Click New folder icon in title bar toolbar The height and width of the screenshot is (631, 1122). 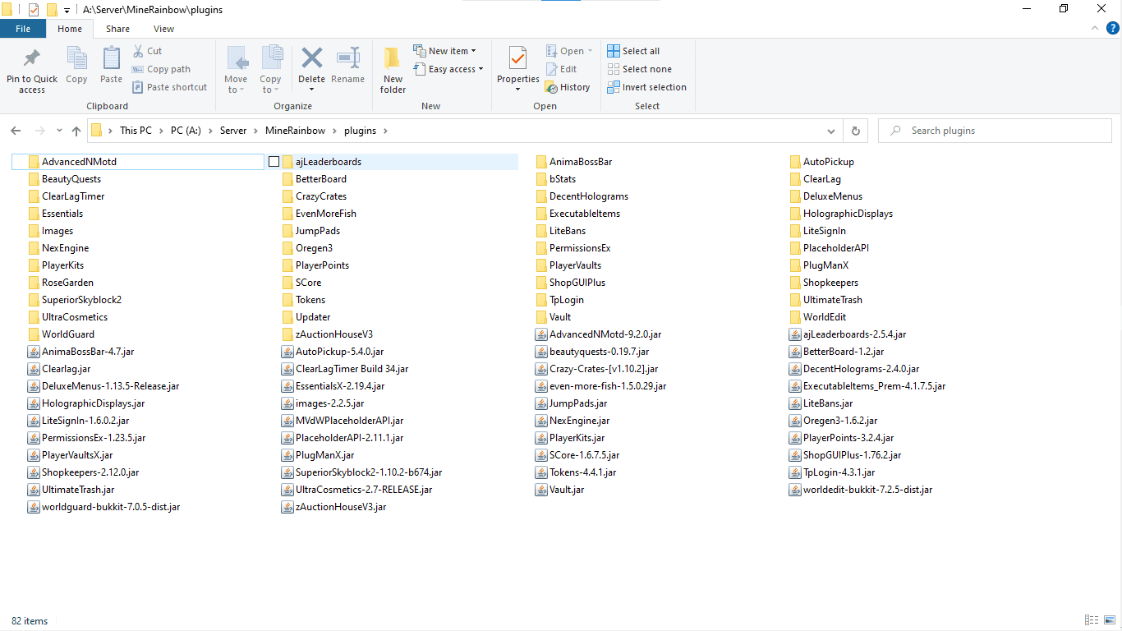click(x=52, y=10)
